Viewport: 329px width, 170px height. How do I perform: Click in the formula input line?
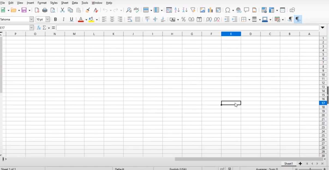(188, 28)
